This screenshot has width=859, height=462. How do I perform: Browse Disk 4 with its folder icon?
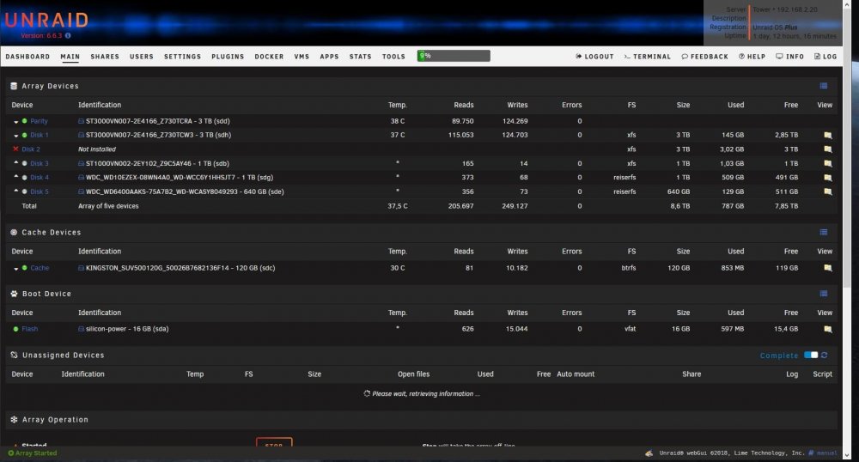828,178
